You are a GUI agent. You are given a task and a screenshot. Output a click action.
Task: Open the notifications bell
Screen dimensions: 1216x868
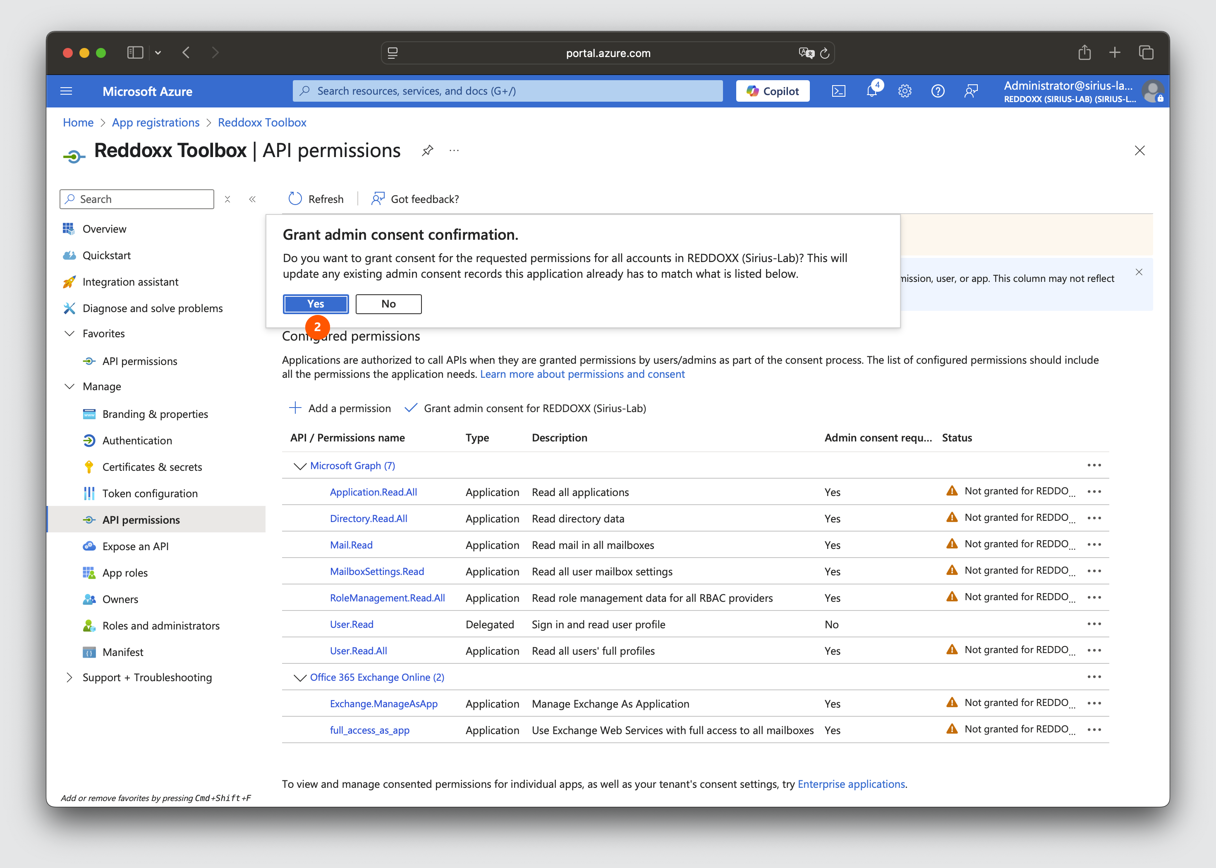tap(871, 91)
